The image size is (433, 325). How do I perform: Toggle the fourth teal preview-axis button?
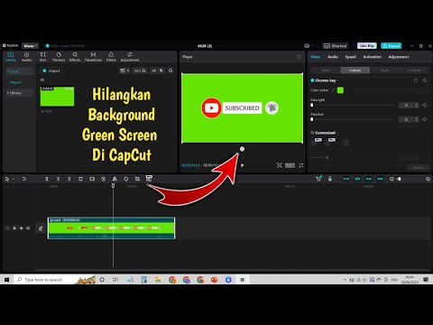pyautogui.click(x=380, y=179)
